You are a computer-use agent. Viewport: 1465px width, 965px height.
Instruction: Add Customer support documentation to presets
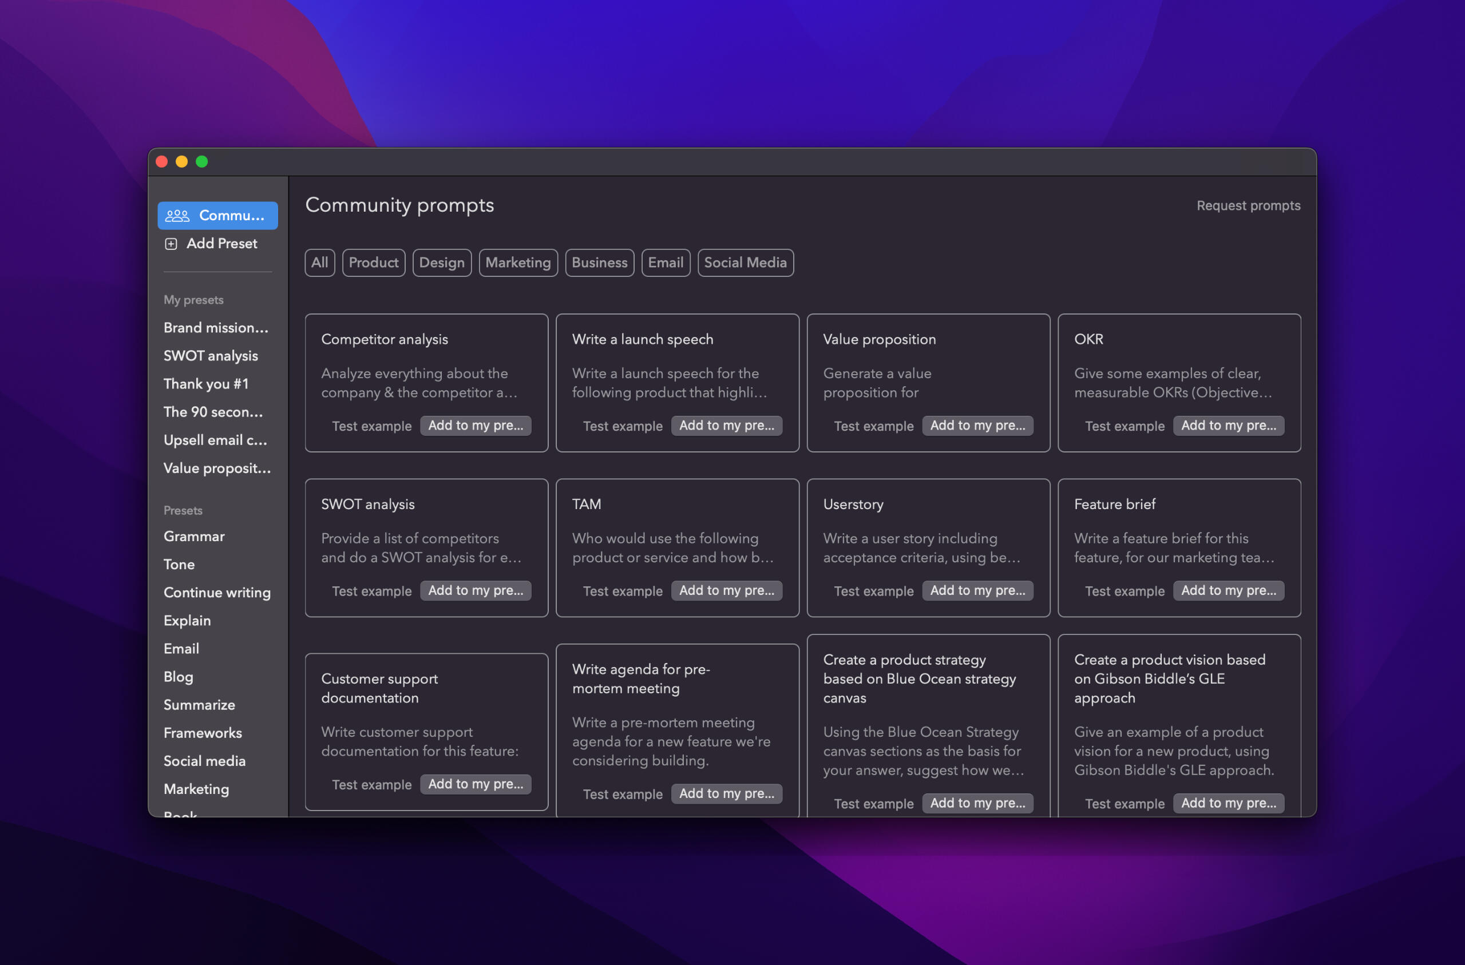(x=475, y=784)
